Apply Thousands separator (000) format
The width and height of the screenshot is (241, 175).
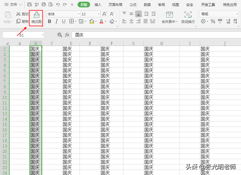pyautogui.click(x=220, y=21)
